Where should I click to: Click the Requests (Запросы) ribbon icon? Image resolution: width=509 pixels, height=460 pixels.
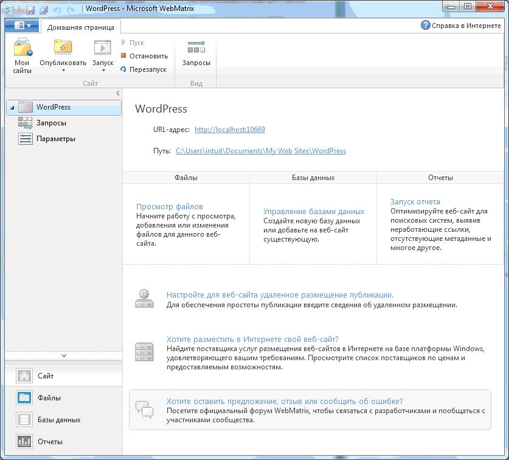tap(196, 47)
